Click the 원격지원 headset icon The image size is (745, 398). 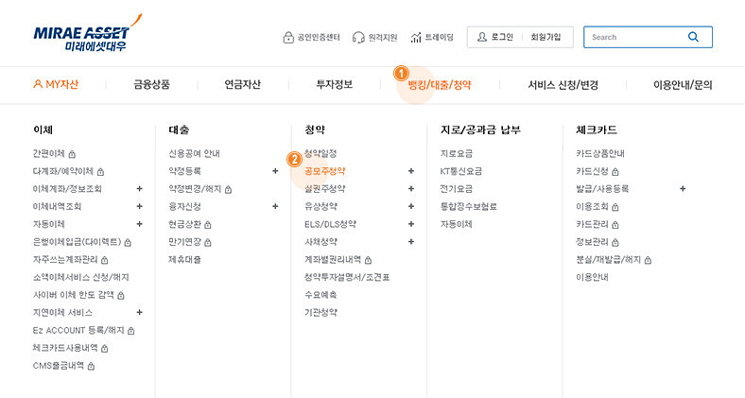tap(358, 37)
